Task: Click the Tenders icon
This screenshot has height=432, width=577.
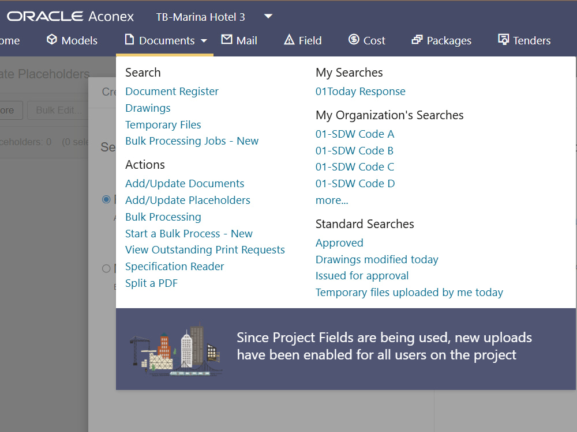Action: tap(503, 39)
